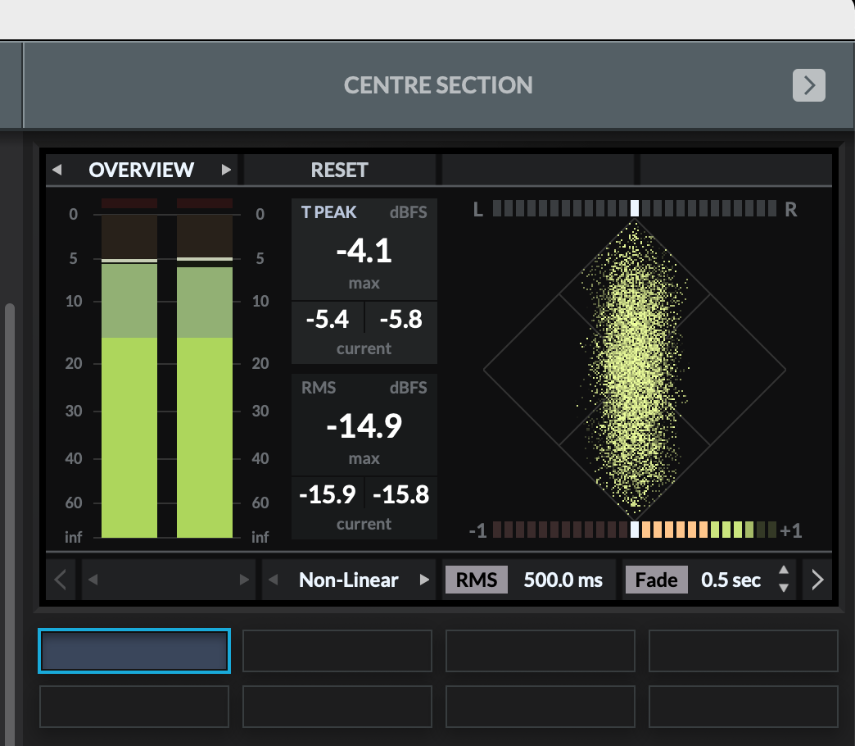Open the OVERVIEW view selector label
This screenshot has width=855, height=746.
pos(141,170)
